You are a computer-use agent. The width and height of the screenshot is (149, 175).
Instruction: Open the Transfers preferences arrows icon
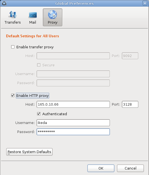pos(13,15)
